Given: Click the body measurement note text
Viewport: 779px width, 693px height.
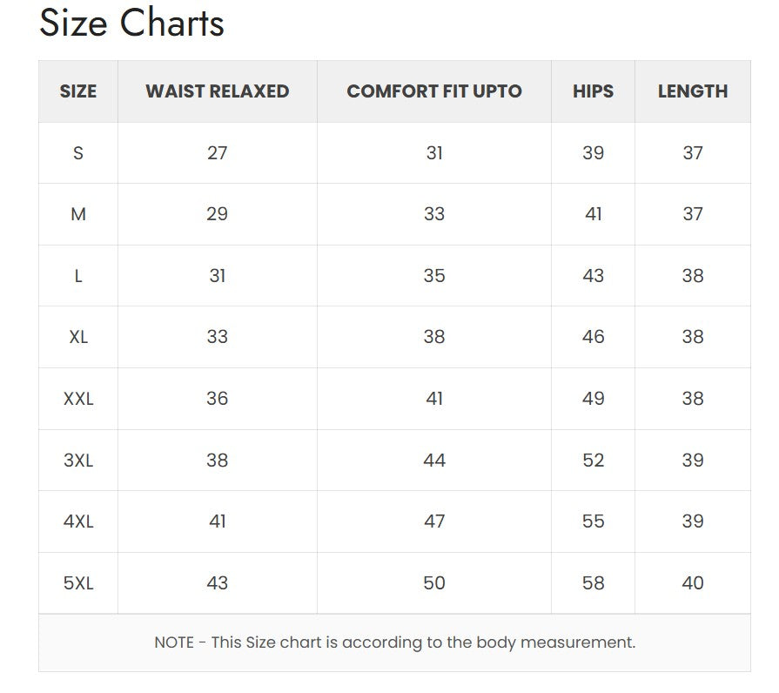Looking at the screenshot, I should pos(394,643).
